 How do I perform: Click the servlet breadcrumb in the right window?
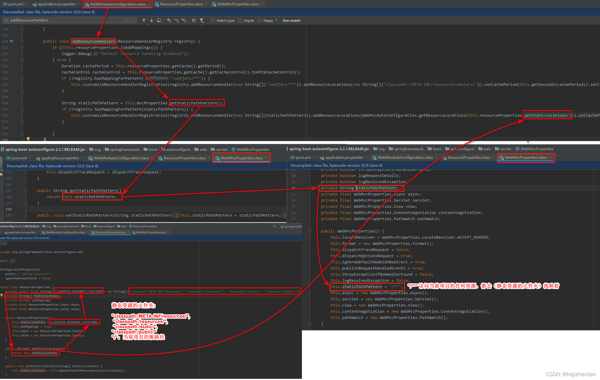[503, 149]
